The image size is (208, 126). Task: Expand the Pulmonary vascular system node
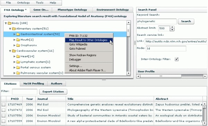(x=14, y=73)
